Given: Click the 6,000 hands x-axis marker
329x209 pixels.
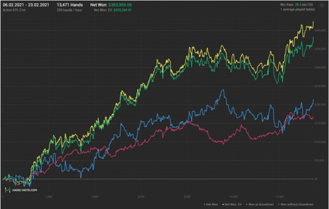Looking at the screenshot, I should [141, 197].
